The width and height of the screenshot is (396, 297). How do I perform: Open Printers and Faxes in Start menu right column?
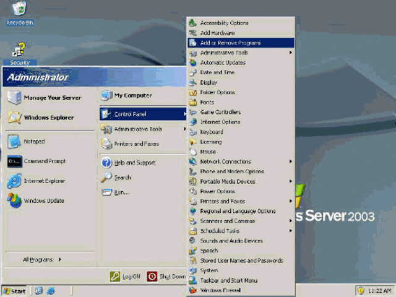(143, 144)
